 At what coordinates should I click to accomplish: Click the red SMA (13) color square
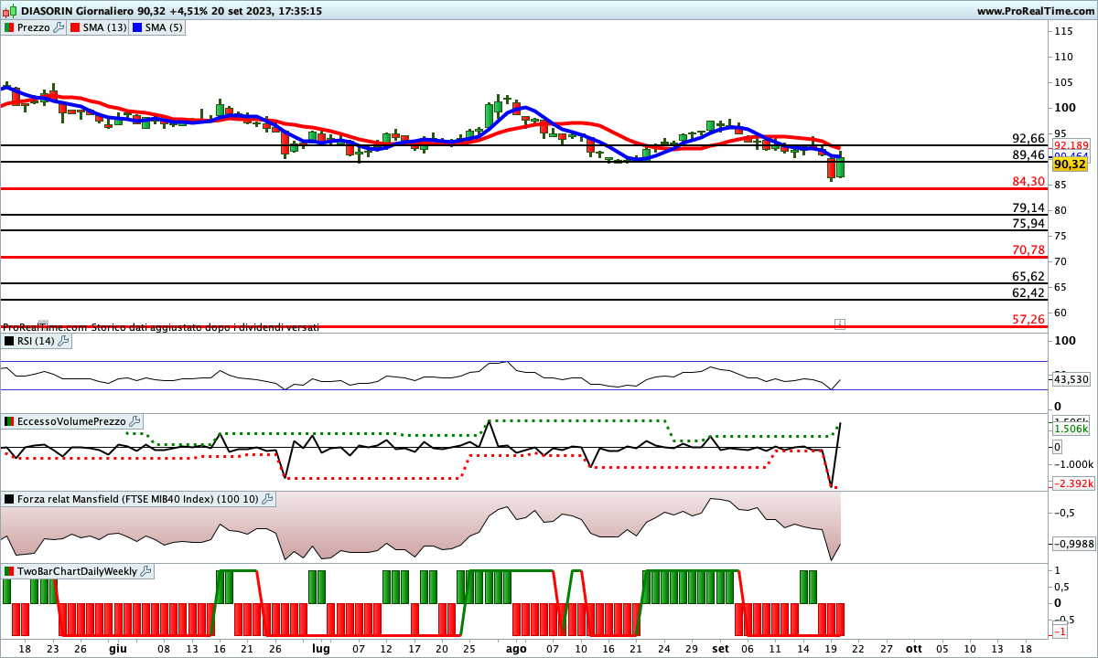pyautogui.click(x=75, y=27)
